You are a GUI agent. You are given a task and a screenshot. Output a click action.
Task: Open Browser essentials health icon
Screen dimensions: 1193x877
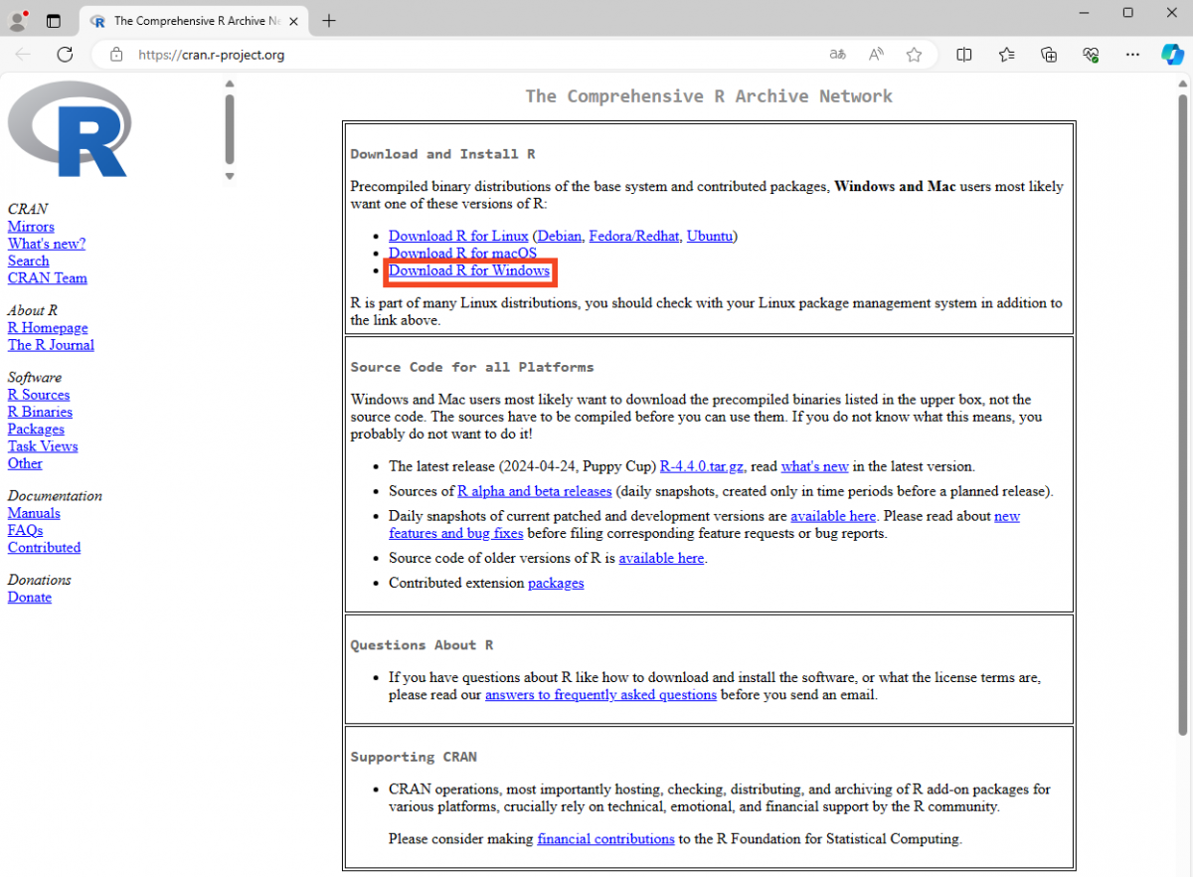pos(1090,54)
